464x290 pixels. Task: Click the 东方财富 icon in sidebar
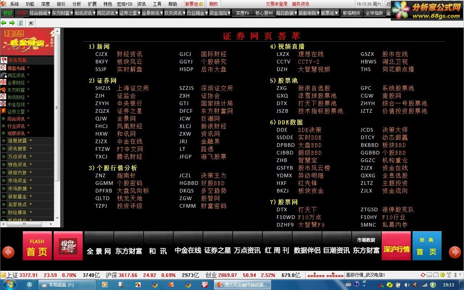coord(4,90)
